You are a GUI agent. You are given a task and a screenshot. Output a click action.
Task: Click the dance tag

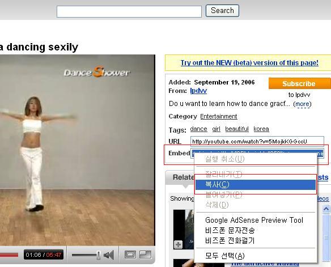pos(198,129)
